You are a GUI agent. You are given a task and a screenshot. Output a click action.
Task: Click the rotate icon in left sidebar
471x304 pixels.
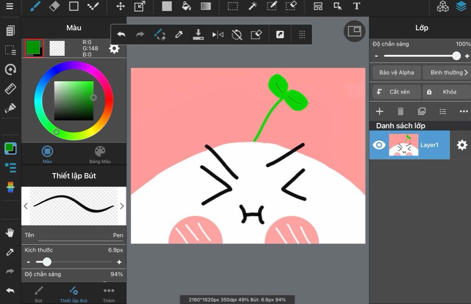click(x=11, y=70)
